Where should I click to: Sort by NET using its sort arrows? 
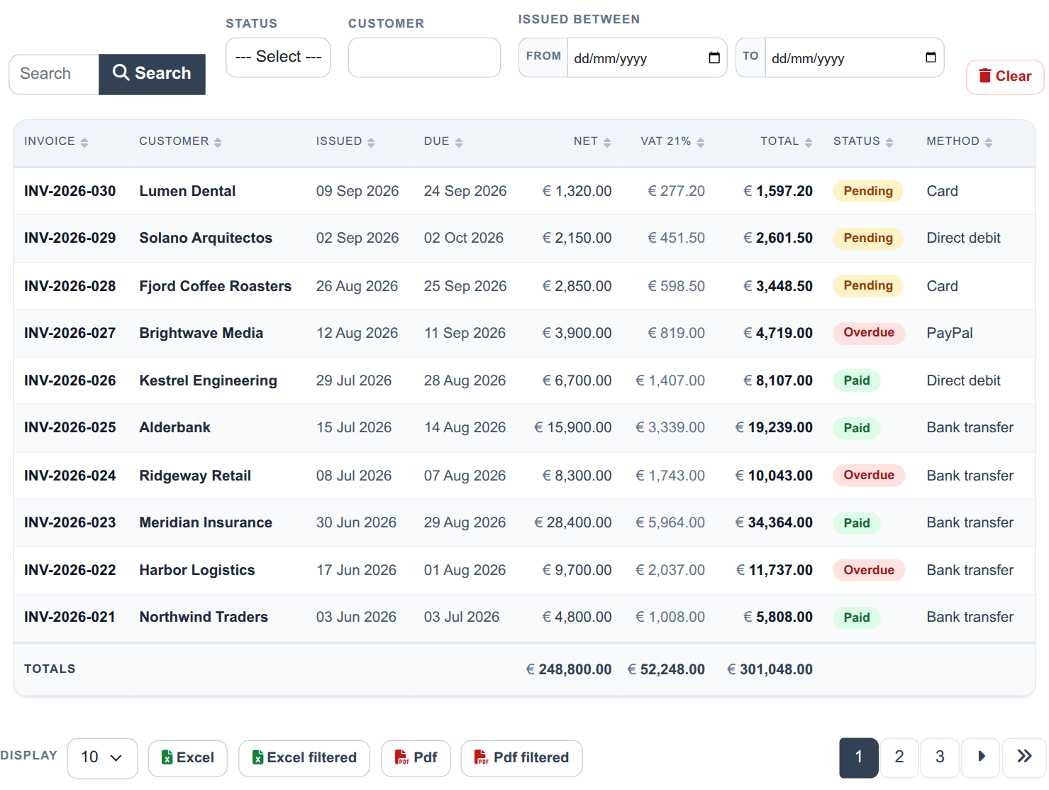point(607,142)
